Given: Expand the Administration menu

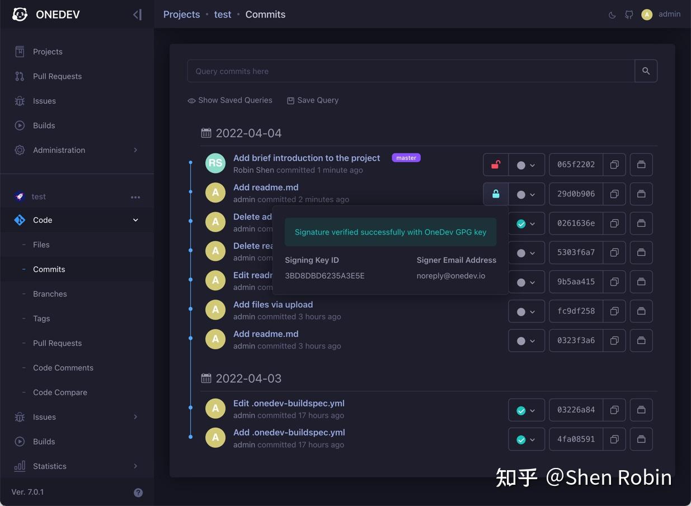Looking at the screenshot, I should (x=77, y=150).
